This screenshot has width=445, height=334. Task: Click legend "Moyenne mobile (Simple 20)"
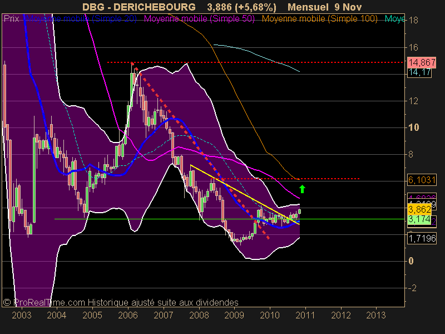[x=81, y=19]
